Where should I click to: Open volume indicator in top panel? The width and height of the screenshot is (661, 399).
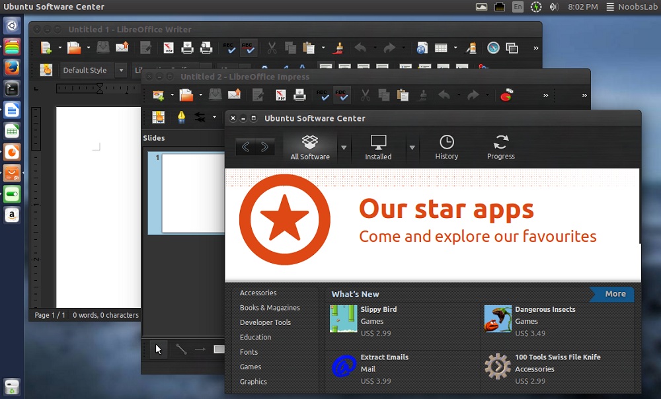[x=554, y=7]
